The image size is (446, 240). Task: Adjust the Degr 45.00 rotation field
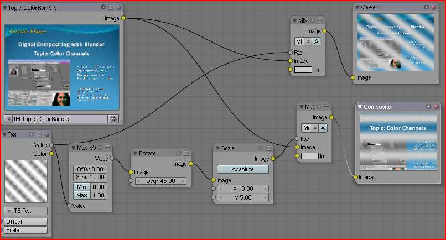point(160,181)
